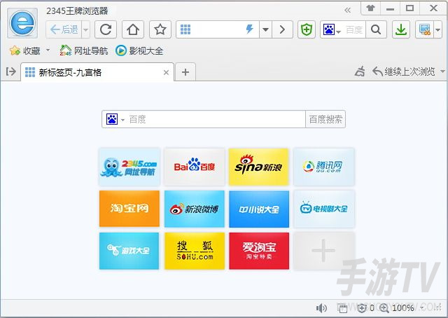Click the main 百度 search box
448x318 pixels.
(216, 119)
